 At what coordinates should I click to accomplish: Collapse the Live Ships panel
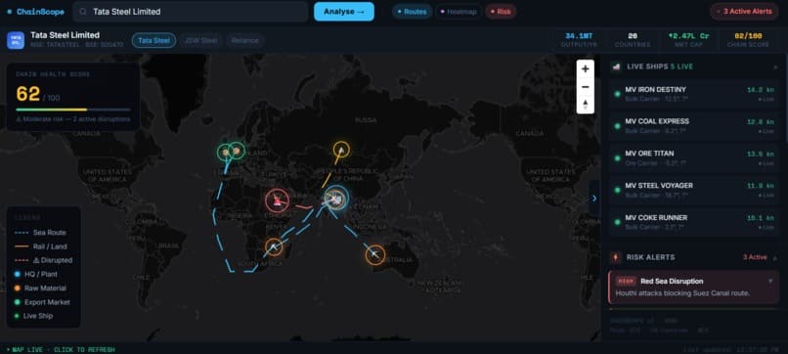(775, 66)
